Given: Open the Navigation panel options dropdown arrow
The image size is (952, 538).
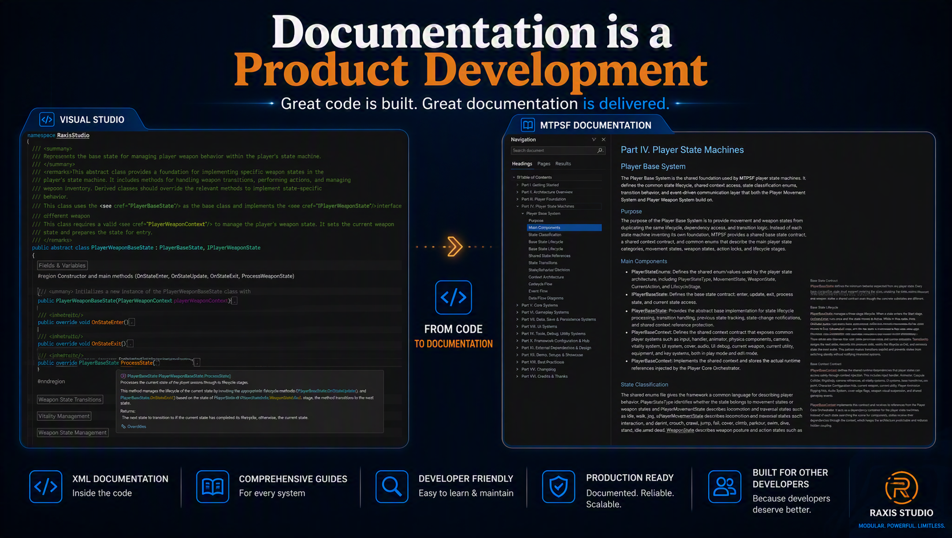Looking at the screenshot, I should 594,139.
